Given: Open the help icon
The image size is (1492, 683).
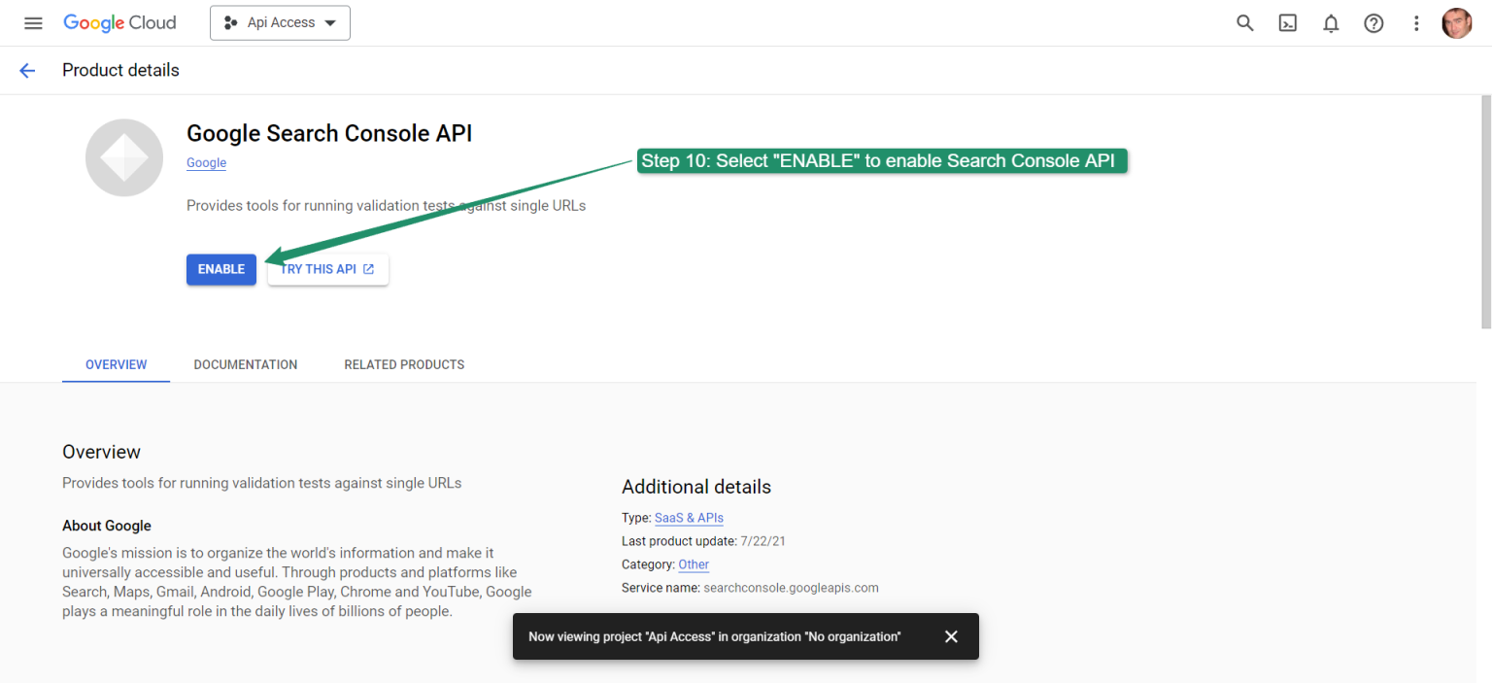Looking at the screenshot, I should point(1373,22).
